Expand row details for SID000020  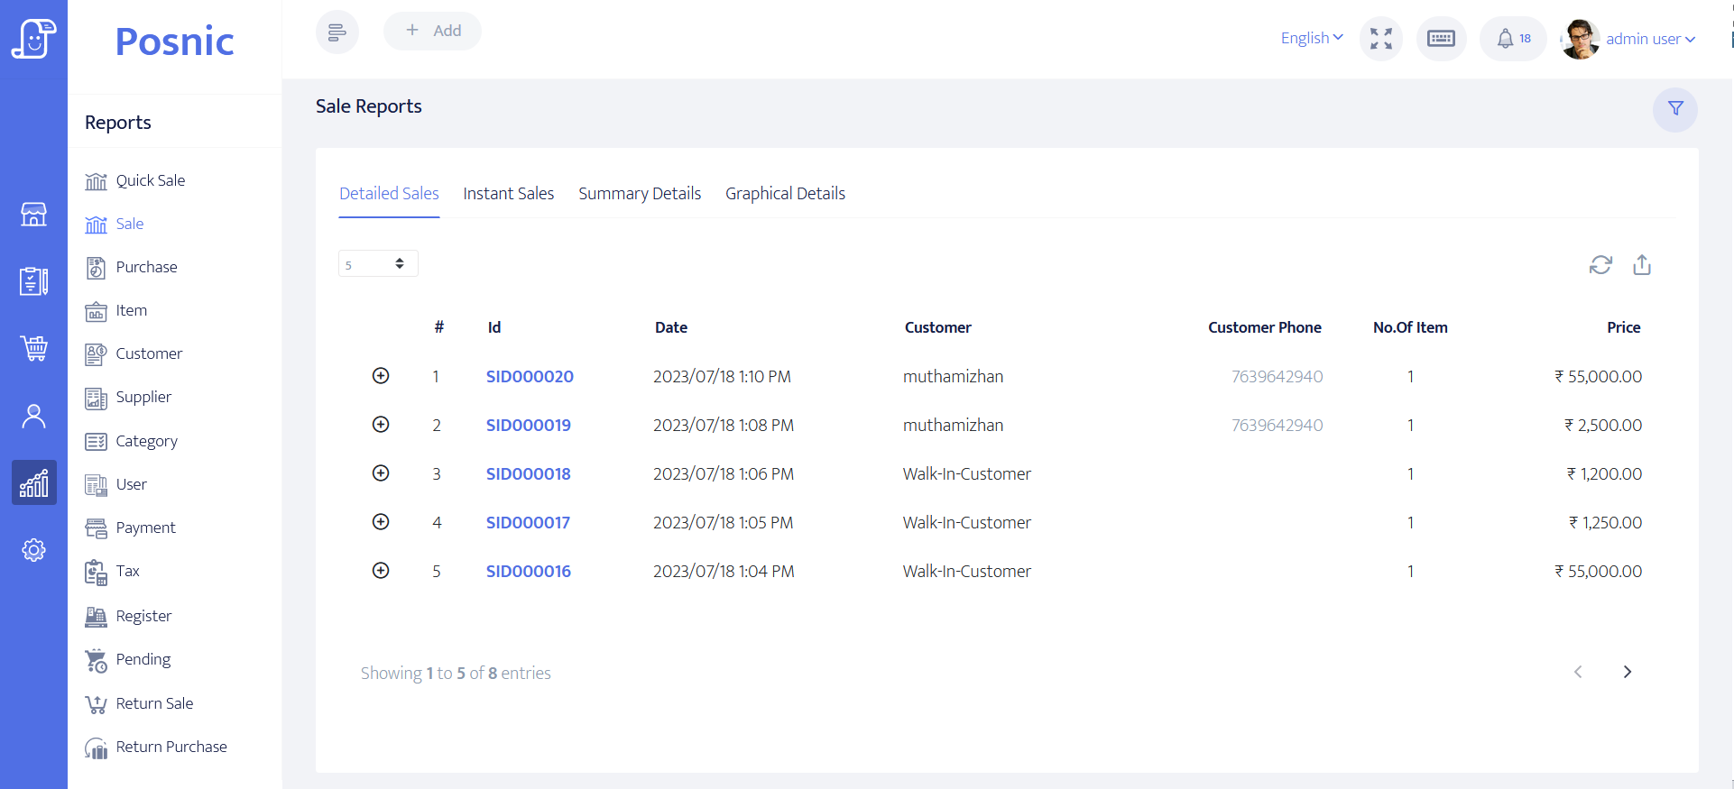pyautogui.click(x=381, y=376)
